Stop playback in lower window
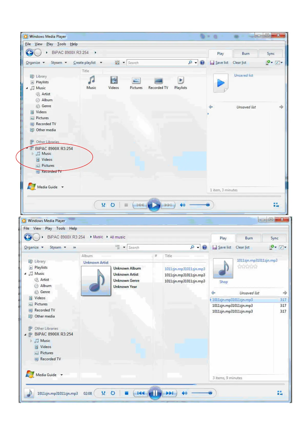 click(x=126, y=393)
